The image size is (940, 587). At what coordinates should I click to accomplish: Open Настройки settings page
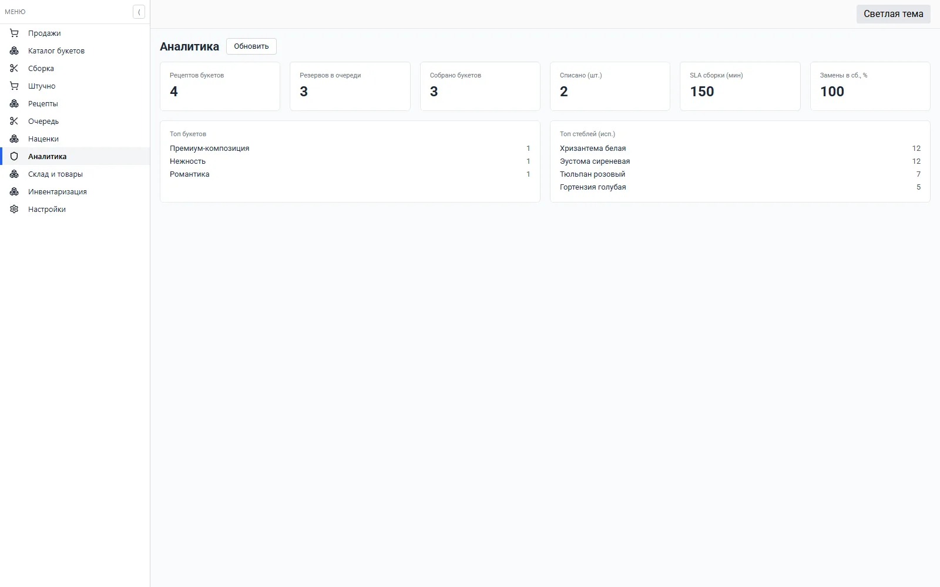click(75, 209)
